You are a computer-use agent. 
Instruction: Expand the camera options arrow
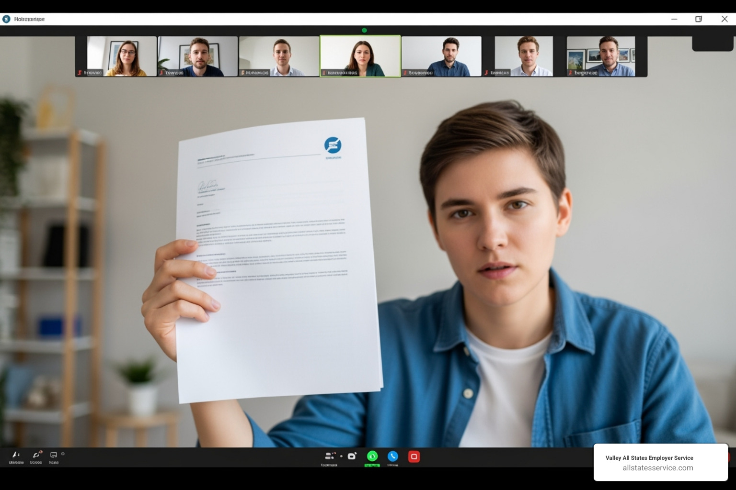click(63, 454)
